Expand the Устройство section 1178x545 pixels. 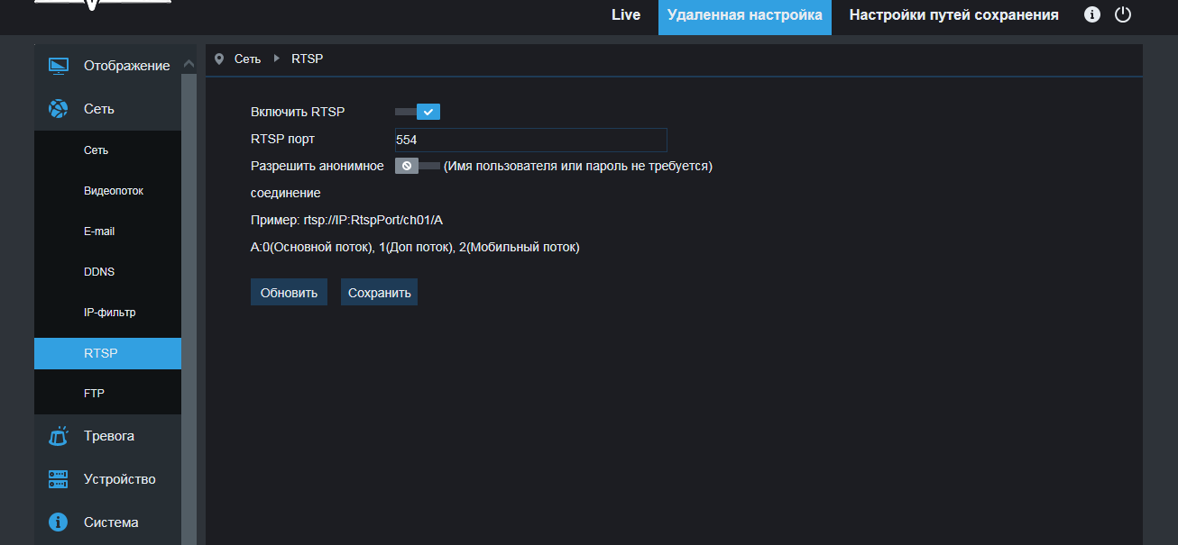119,479
